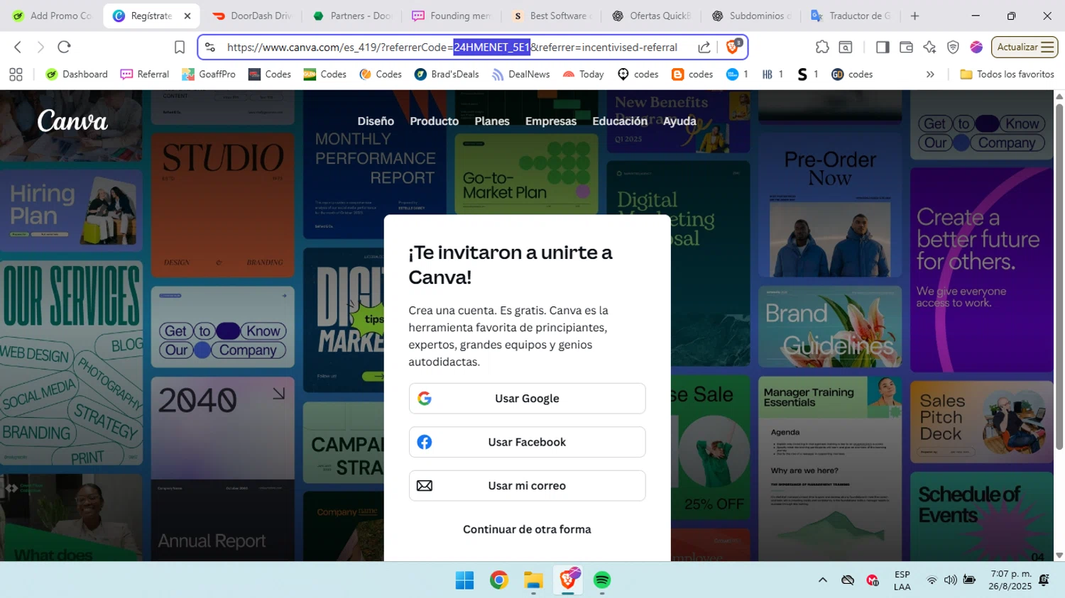Open the volume icon in system tray

click(x=951, y=580)
